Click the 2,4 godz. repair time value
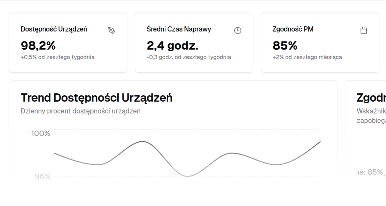 pyautogui.click(x=172, y=46)
